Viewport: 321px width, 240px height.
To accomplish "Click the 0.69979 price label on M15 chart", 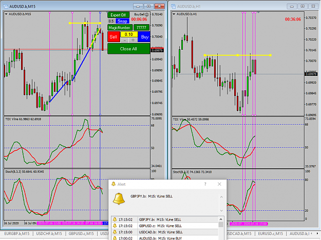I will [157, 50].
